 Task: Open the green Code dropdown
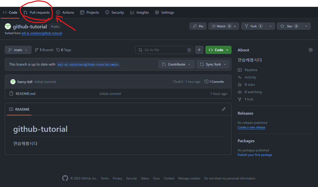coord(218,50)
